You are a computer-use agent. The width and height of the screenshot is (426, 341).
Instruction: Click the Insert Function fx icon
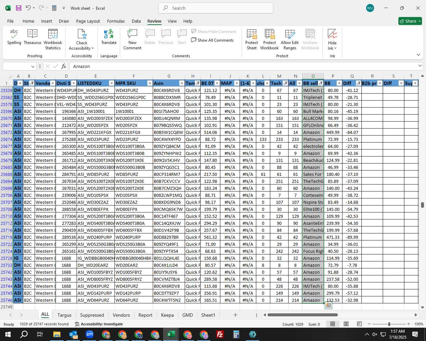[x=64, y=66]
